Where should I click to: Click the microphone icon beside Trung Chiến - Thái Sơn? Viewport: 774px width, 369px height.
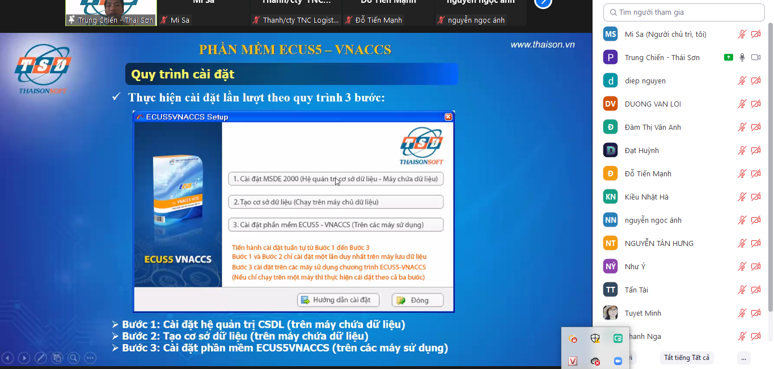tap(742, 58)
